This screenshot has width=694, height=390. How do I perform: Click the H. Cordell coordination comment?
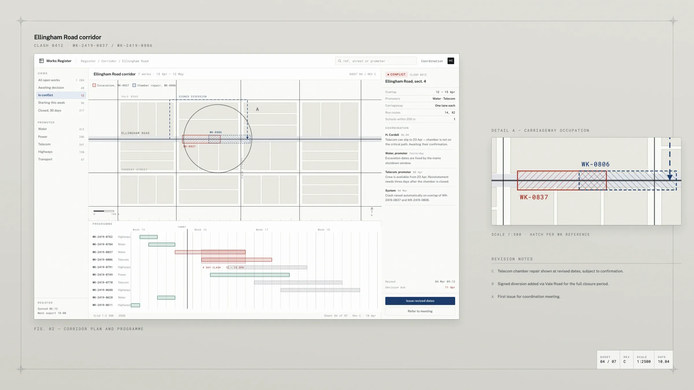coord(420,140)
